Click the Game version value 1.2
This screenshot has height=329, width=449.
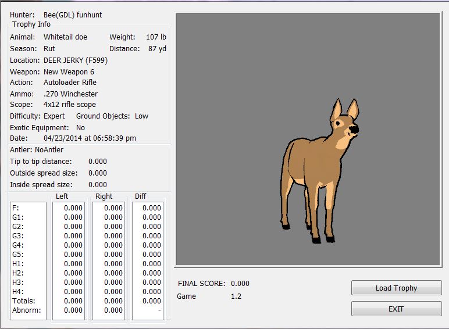(x=236, y=296)
